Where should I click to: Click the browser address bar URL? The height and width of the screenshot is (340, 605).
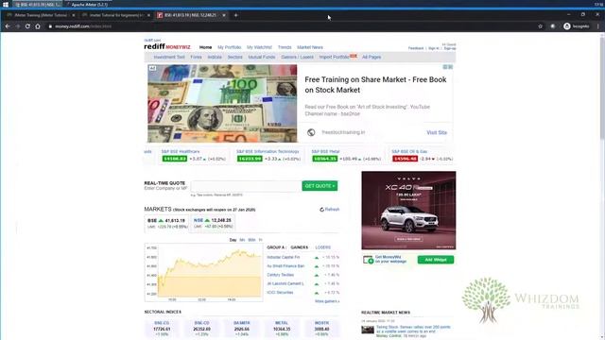click(x=83, y=26)
